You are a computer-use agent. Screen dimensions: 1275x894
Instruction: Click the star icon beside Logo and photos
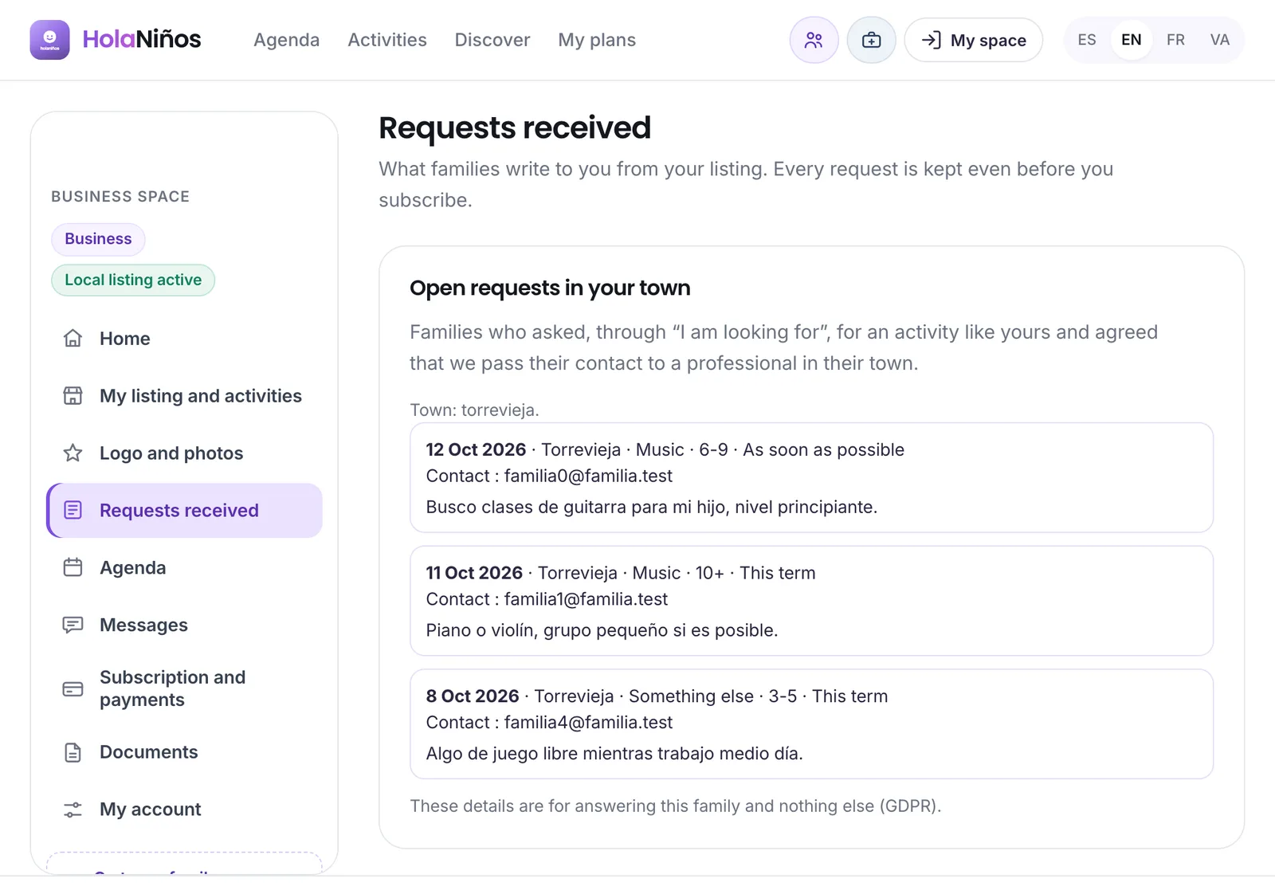(x=73, y=453)
